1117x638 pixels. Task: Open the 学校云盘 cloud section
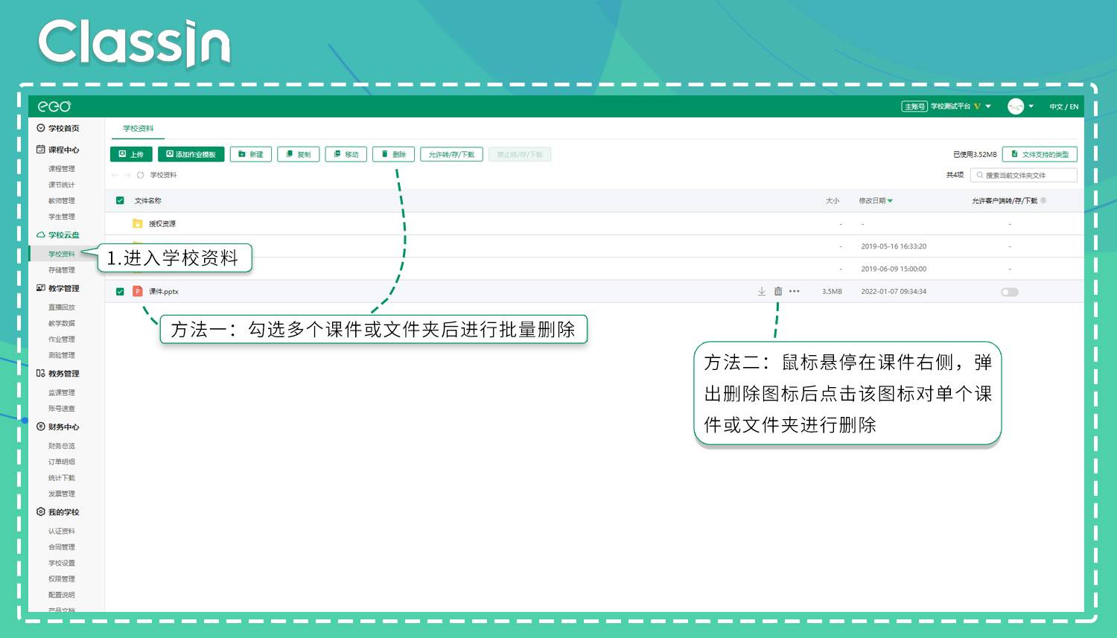click(x=57, y=235)
